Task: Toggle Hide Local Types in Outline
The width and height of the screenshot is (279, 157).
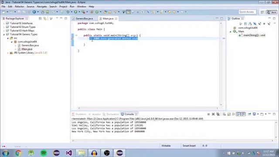Action: click(269, 24)
